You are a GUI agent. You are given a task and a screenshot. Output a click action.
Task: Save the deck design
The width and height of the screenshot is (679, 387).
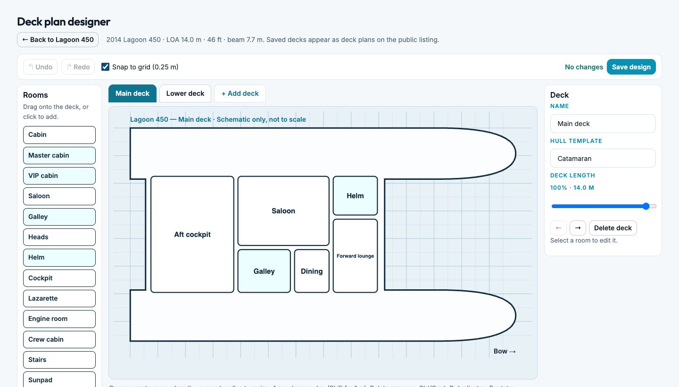click(631, 67)
